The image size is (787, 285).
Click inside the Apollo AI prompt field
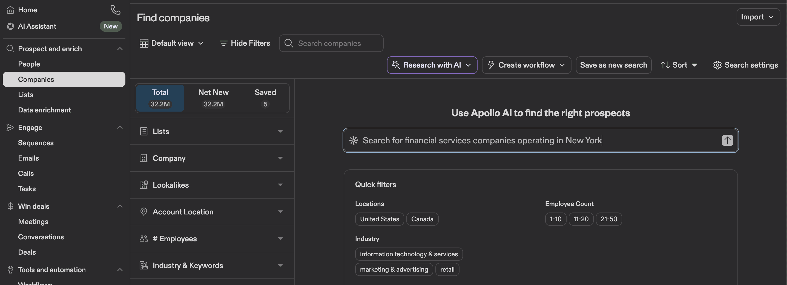click(x=519, y=140)
